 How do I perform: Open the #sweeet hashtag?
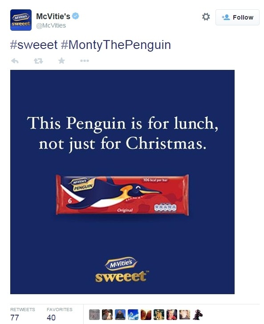34,45
